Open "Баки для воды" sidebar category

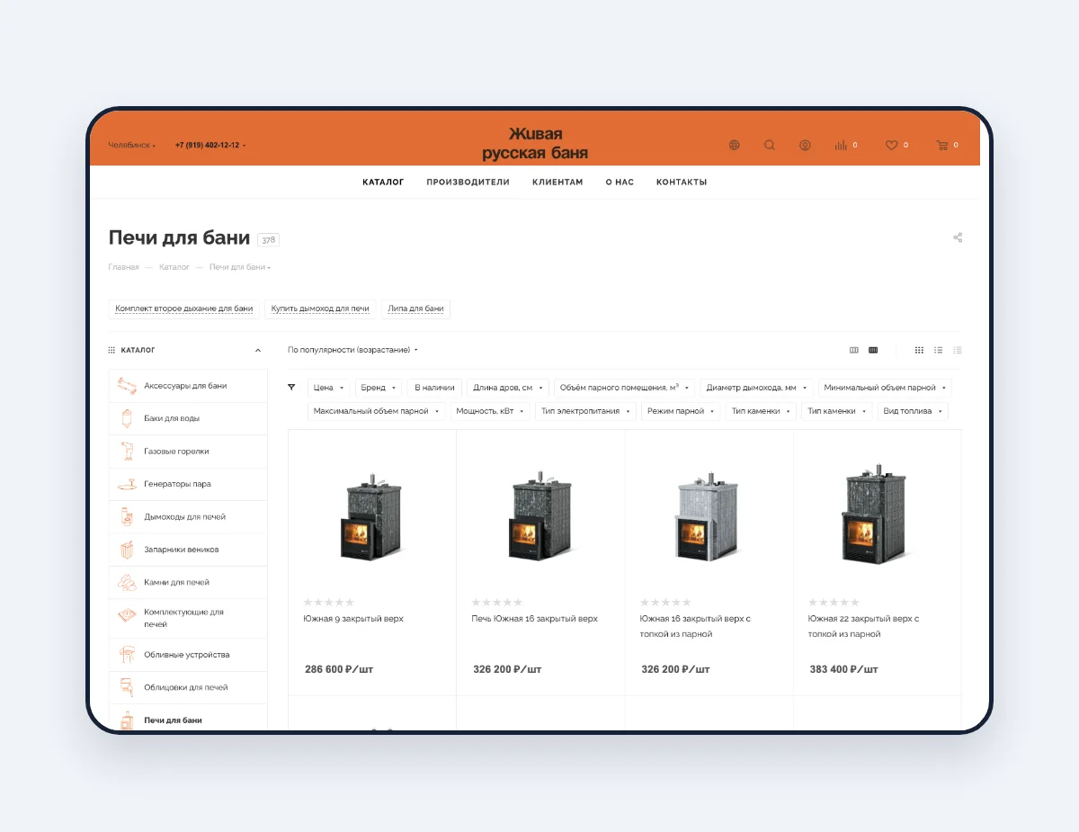pos(188,418)
